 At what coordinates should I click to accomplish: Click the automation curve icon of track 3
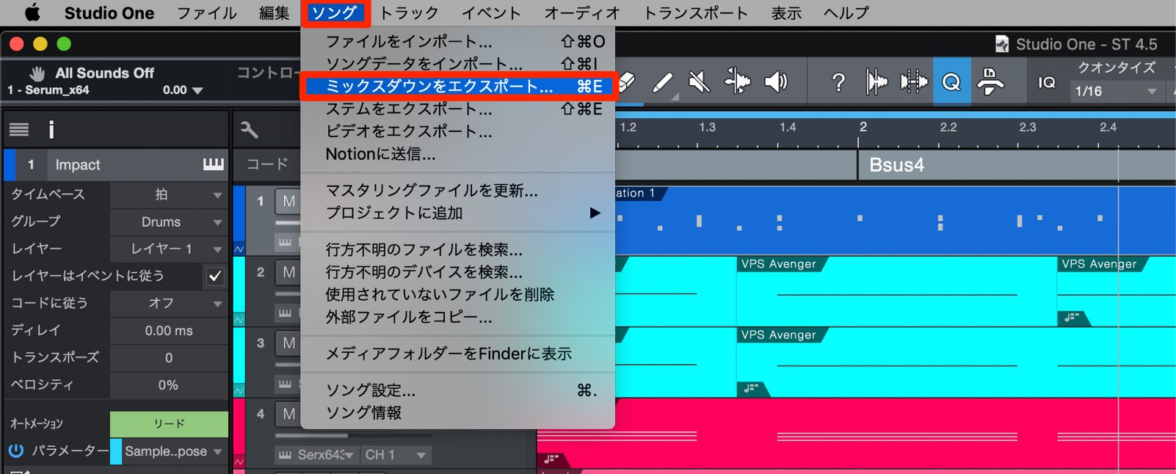pos(239,391)
